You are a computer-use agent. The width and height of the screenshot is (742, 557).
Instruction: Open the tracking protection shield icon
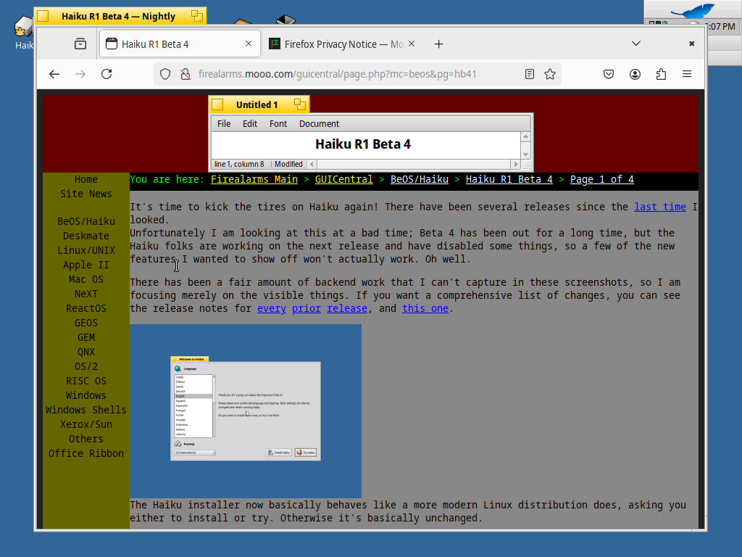[164, 74]
